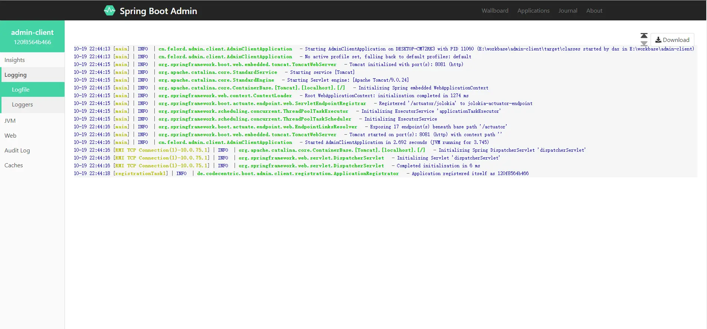Click the Spring Boot Admin heartbeat logo
Viewport: 707px width, 329px height.
109,10
